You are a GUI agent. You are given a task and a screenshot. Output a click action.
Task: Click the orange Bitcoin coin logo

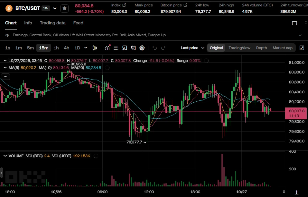[x=9, y=8]
